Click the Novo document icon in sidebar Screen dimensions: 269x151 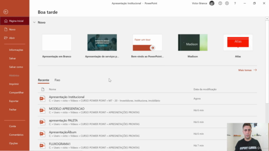click(6, 29)
